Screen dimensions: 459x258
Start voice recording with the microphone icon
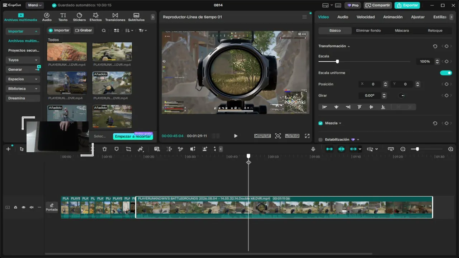pos(313,149)
